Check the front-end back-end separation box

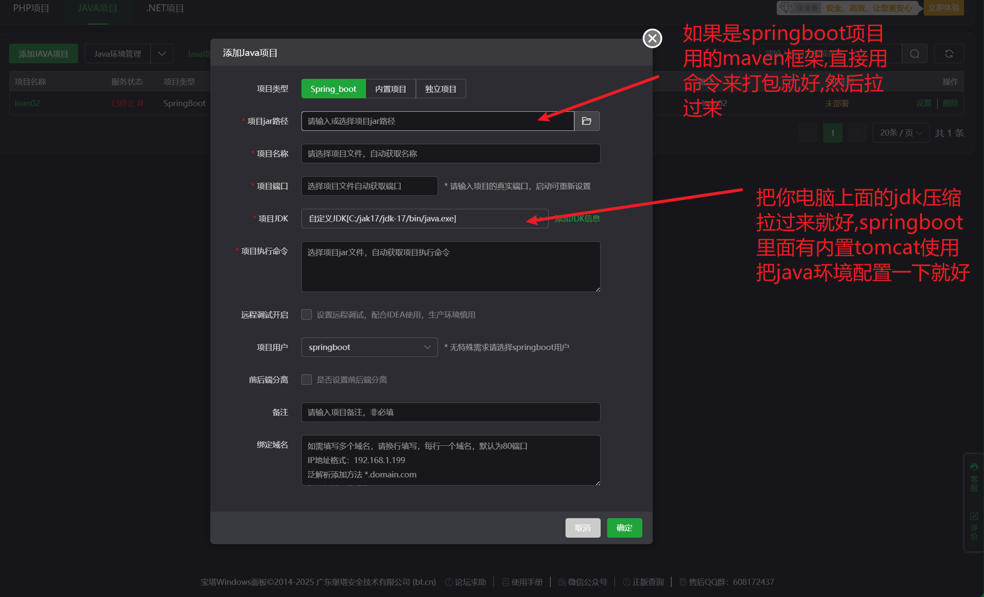pyautogui.click(x=307, y=380)
